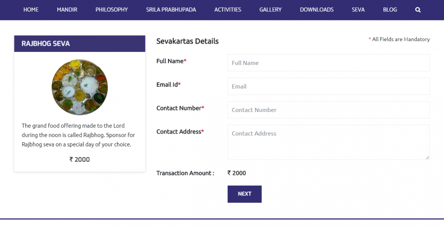Focus the Email input field
The image size is (444, 227).
point(328,86)
